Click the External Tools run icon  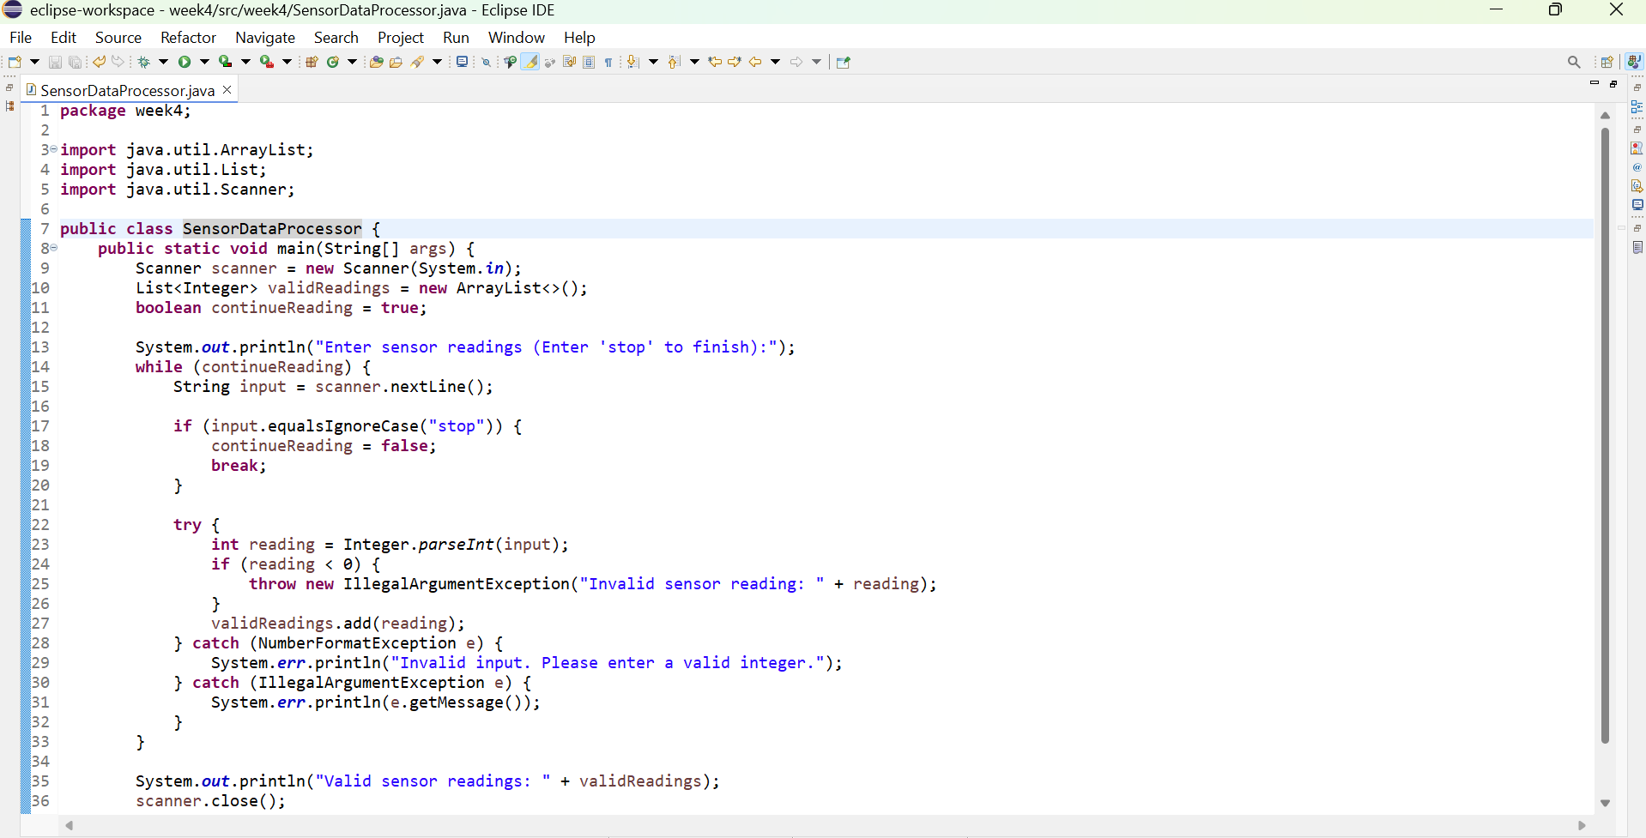[267, 62]
